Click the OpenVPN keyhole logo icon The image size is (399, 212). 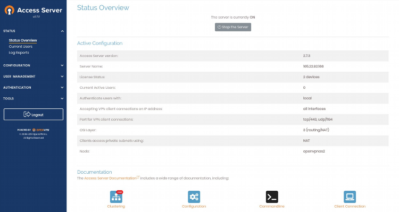pyautogui.click(x=10, y=10)
